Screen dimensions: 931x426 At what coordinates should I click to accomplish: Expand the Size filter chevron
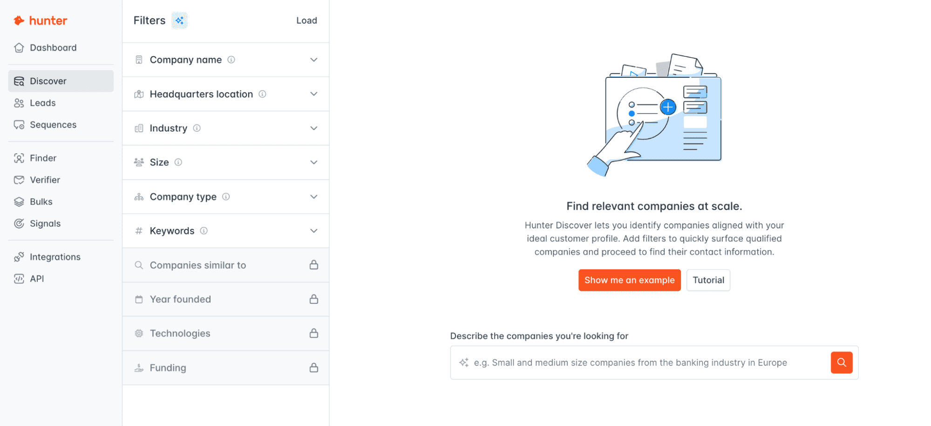(x=314, y=162)
